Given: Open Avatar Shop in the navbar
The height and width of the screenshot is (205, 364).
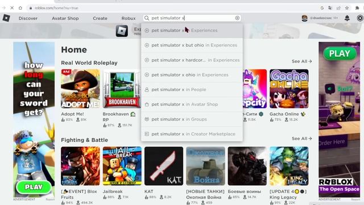Looking at the screenshot, I should pyautogui.click(x=65, y=18).
